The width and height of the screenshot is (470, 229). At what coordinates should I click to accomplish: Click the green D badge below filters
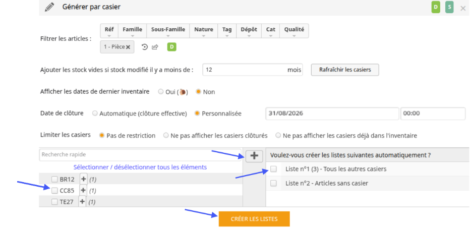click(x=172, y=47)
